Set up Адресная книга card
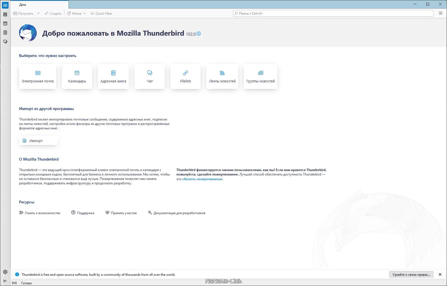This screenshot has width=447, height=286. [x=113, y=77]
